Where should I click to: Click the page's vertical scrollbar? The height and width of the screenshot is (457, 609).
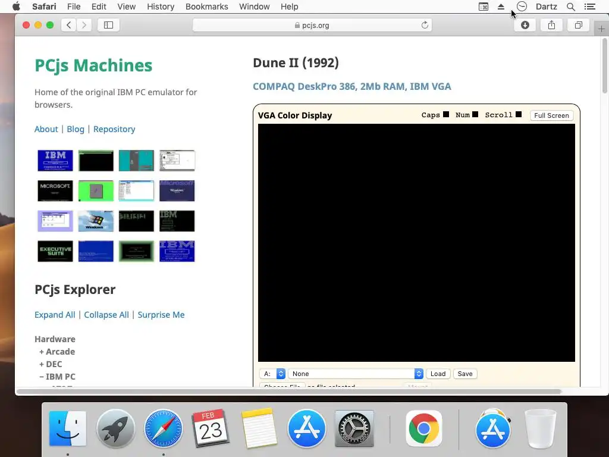click(605, 66)
